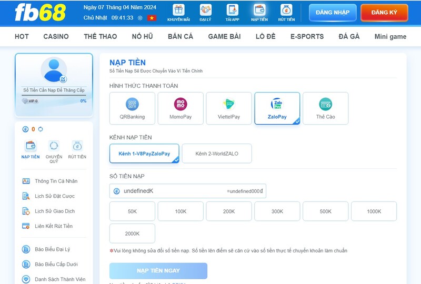The width and height of the screenshot is (421, 284).
Task: Open Chuyển Quỹ transfer icon
Action: coord(54,146)
